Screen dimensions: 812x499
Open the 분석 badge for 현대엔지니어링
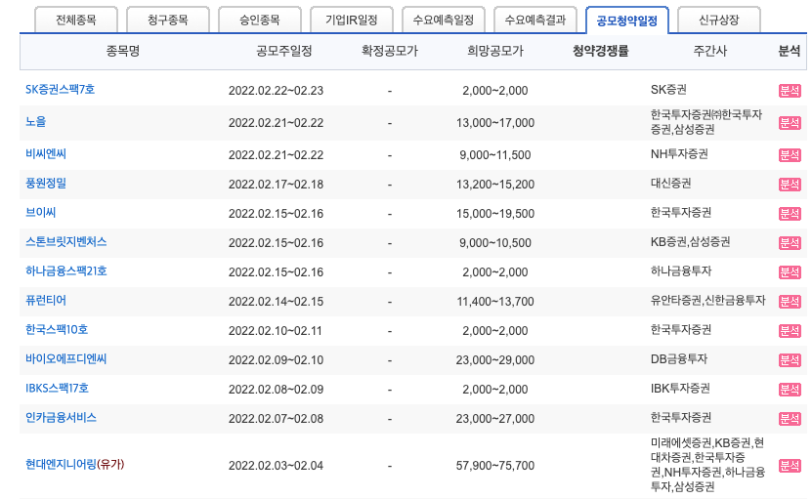click(x=790, y=466)
